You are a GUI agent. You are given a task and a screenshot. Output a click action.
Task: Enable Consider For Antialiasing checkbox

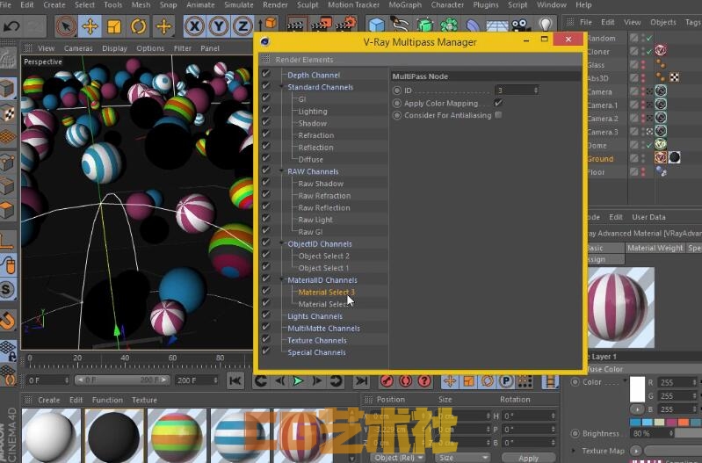point(498,115)
